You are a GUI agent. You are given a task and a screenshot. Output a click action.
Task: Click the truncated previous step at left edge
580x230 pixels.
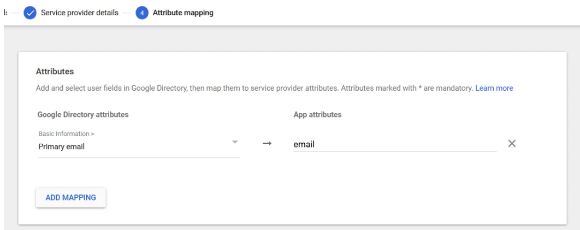(x=5, y=13)
